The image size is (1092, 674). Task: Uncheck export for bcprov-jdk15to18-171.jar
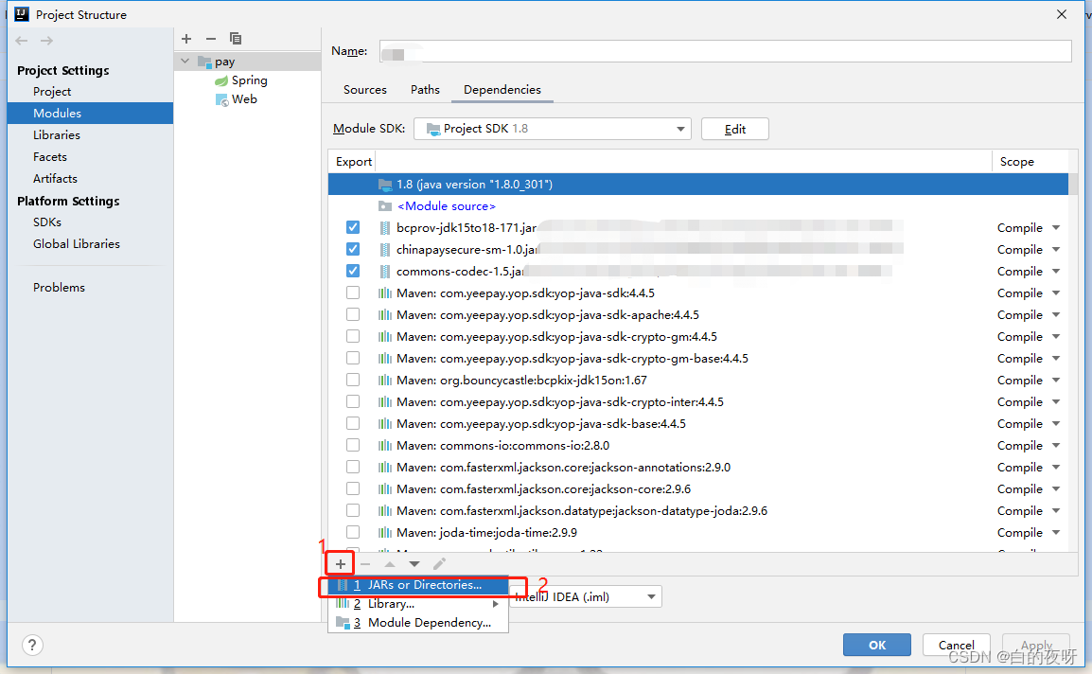pos(353,227)
